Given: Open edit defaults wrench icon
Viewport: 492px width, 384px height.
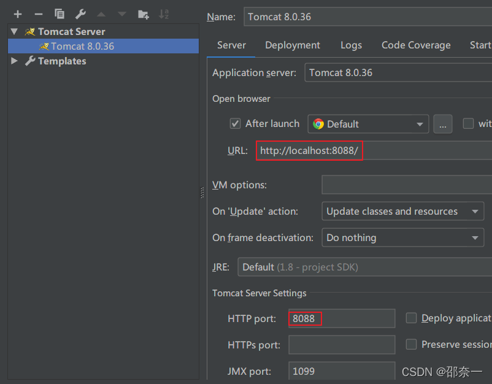Looking at the screenshot, I should click(80, 14).
